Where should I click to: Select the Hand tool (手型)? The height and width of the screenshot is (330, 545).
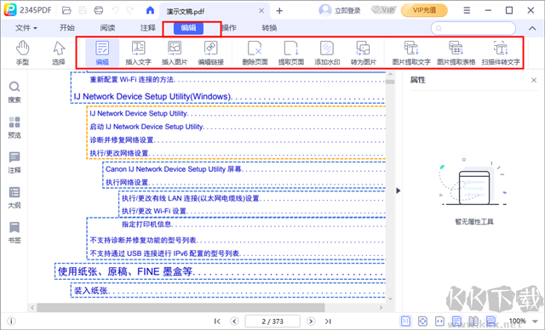[x=22, y=53]
